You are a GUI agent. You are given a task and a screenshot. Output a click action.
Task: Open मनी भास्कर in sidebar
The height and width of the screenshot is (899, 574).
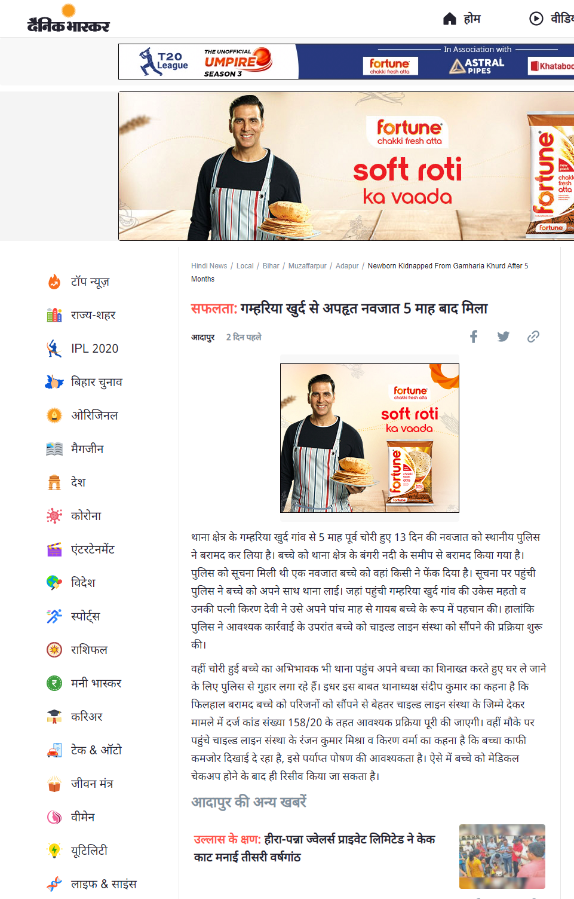pos(96,683)
